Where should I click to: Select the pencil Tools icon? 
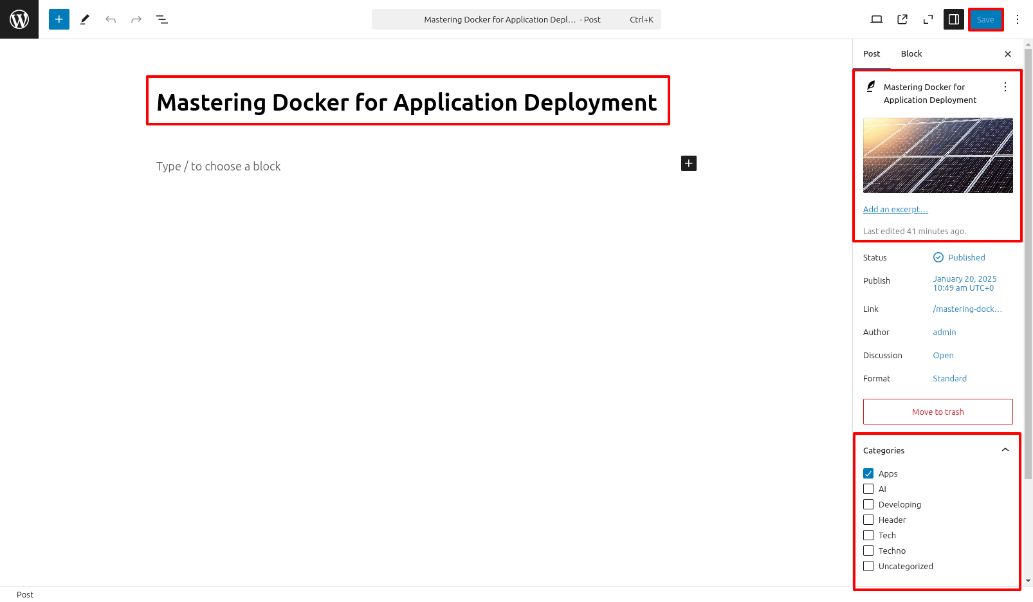pos(85,19)
